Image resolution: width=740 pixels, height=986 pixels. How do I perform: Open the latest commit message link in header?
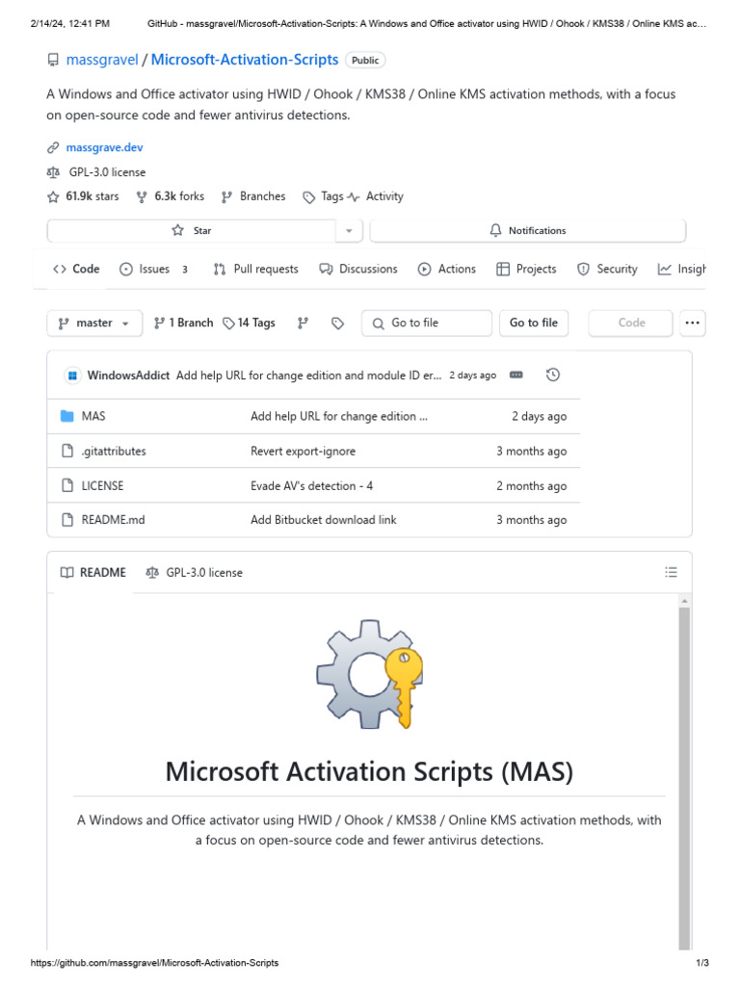click(308, 376)
